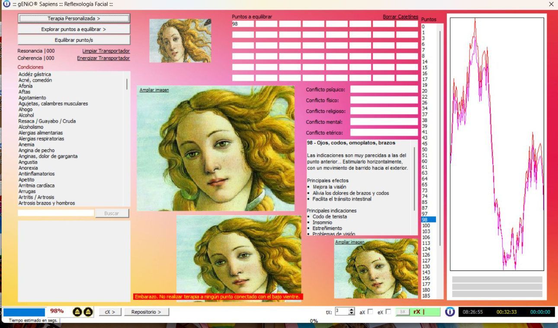Viewport: 558px width, 328px height.
Task: Click the Conflicto físico field
Action: click(384, 100)
